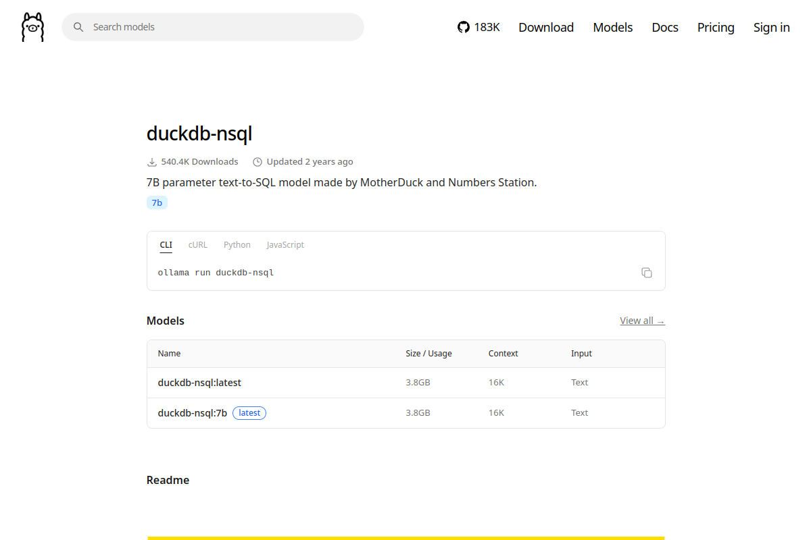Image resolution: width=811 pixels, height=540 pixels.
Task: Open the Download page
Action: point(546,27)
